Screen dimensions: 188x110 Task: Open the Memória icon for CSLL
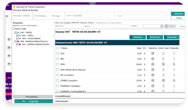click(153, 53)
